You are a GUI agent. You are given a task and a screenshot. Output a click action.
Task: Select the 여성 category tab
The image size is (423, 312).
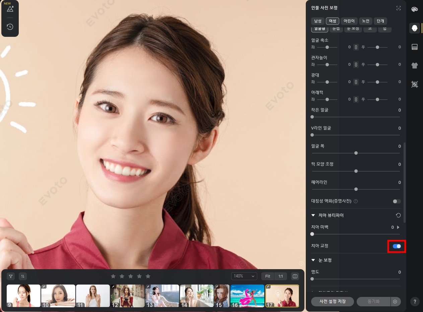coord(333,21)
